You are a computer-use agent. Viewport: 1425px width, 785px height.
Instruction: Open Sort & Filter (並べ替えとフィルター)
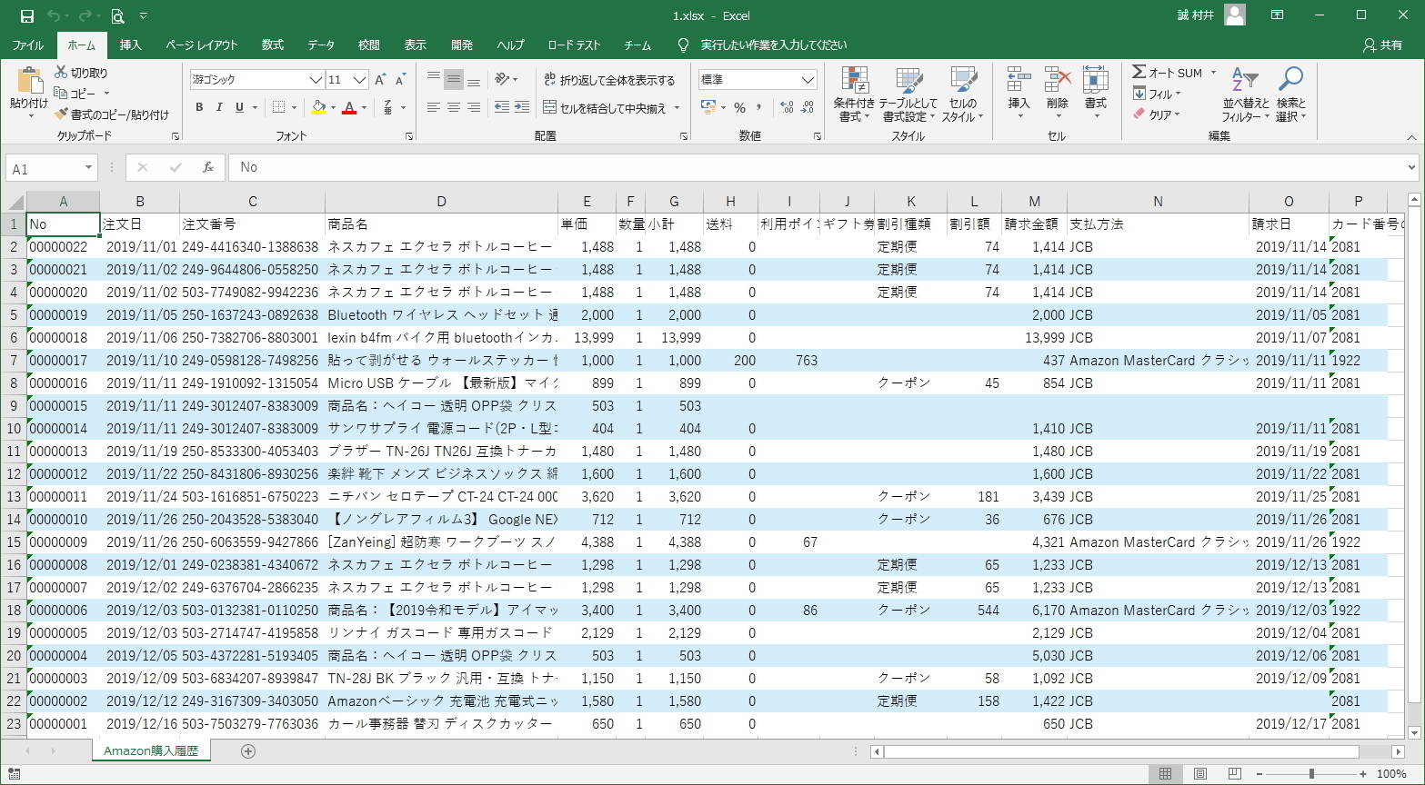[1242, 91]
